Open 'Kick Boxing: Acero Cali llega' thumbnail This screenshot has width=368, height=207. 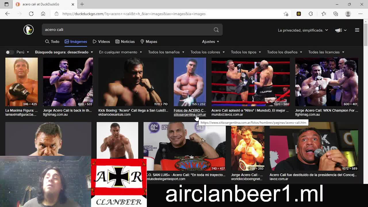pos(133,82)
